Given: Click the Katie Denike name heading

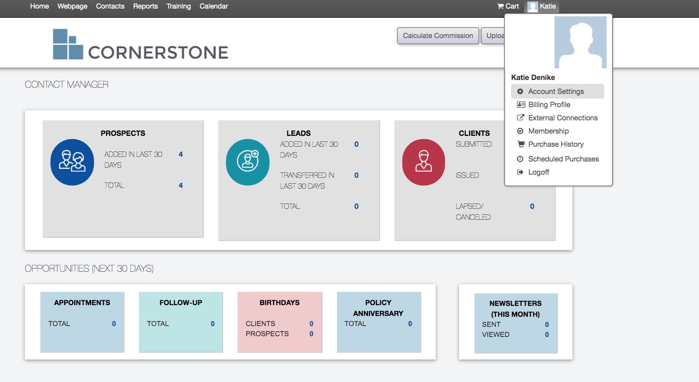Looking at the screenshot, I should click(x=533, y=77).
